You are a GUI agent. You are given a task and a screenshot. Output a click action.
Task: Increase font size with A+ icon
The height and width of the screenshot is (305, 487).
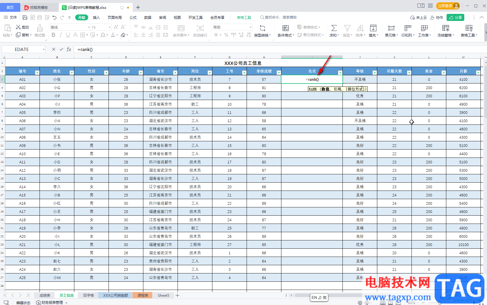(x=116, y=27)
